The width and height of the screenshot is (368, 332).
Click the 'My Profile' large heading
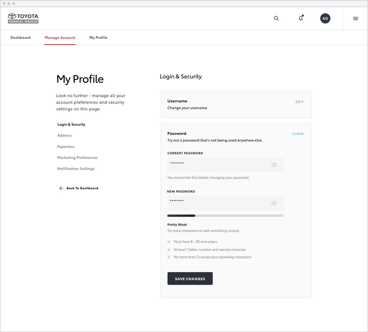pyautogui.click(x=80, y=79)
